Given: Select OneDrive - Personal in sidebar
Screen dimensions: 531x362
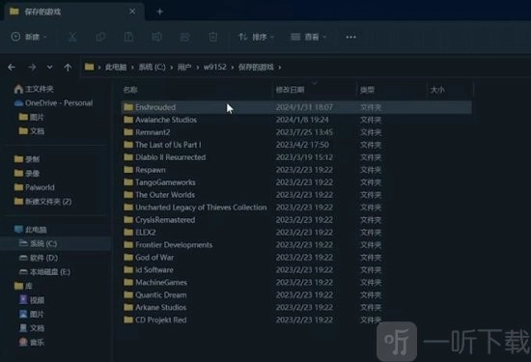Looking at the screenshot, I should (53, 103).
